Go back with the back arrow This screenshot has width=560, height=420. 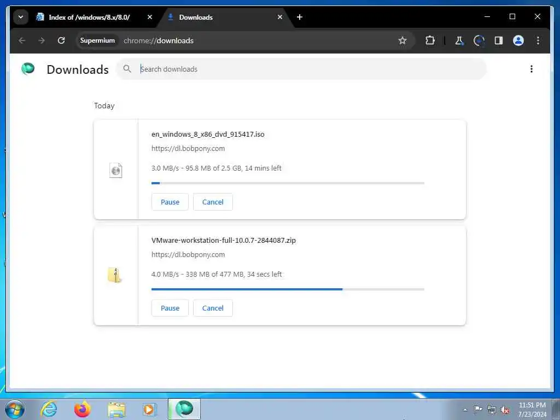[x=22, y=40]
